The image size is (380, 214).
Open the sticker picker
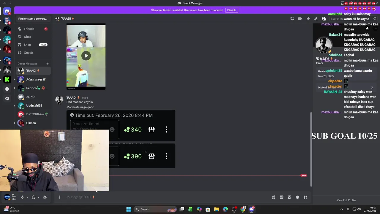pos(289,197)
